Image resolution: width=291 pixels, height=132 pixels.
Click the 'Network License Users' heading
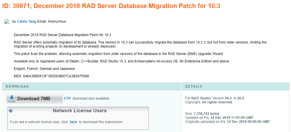(80, 111)
